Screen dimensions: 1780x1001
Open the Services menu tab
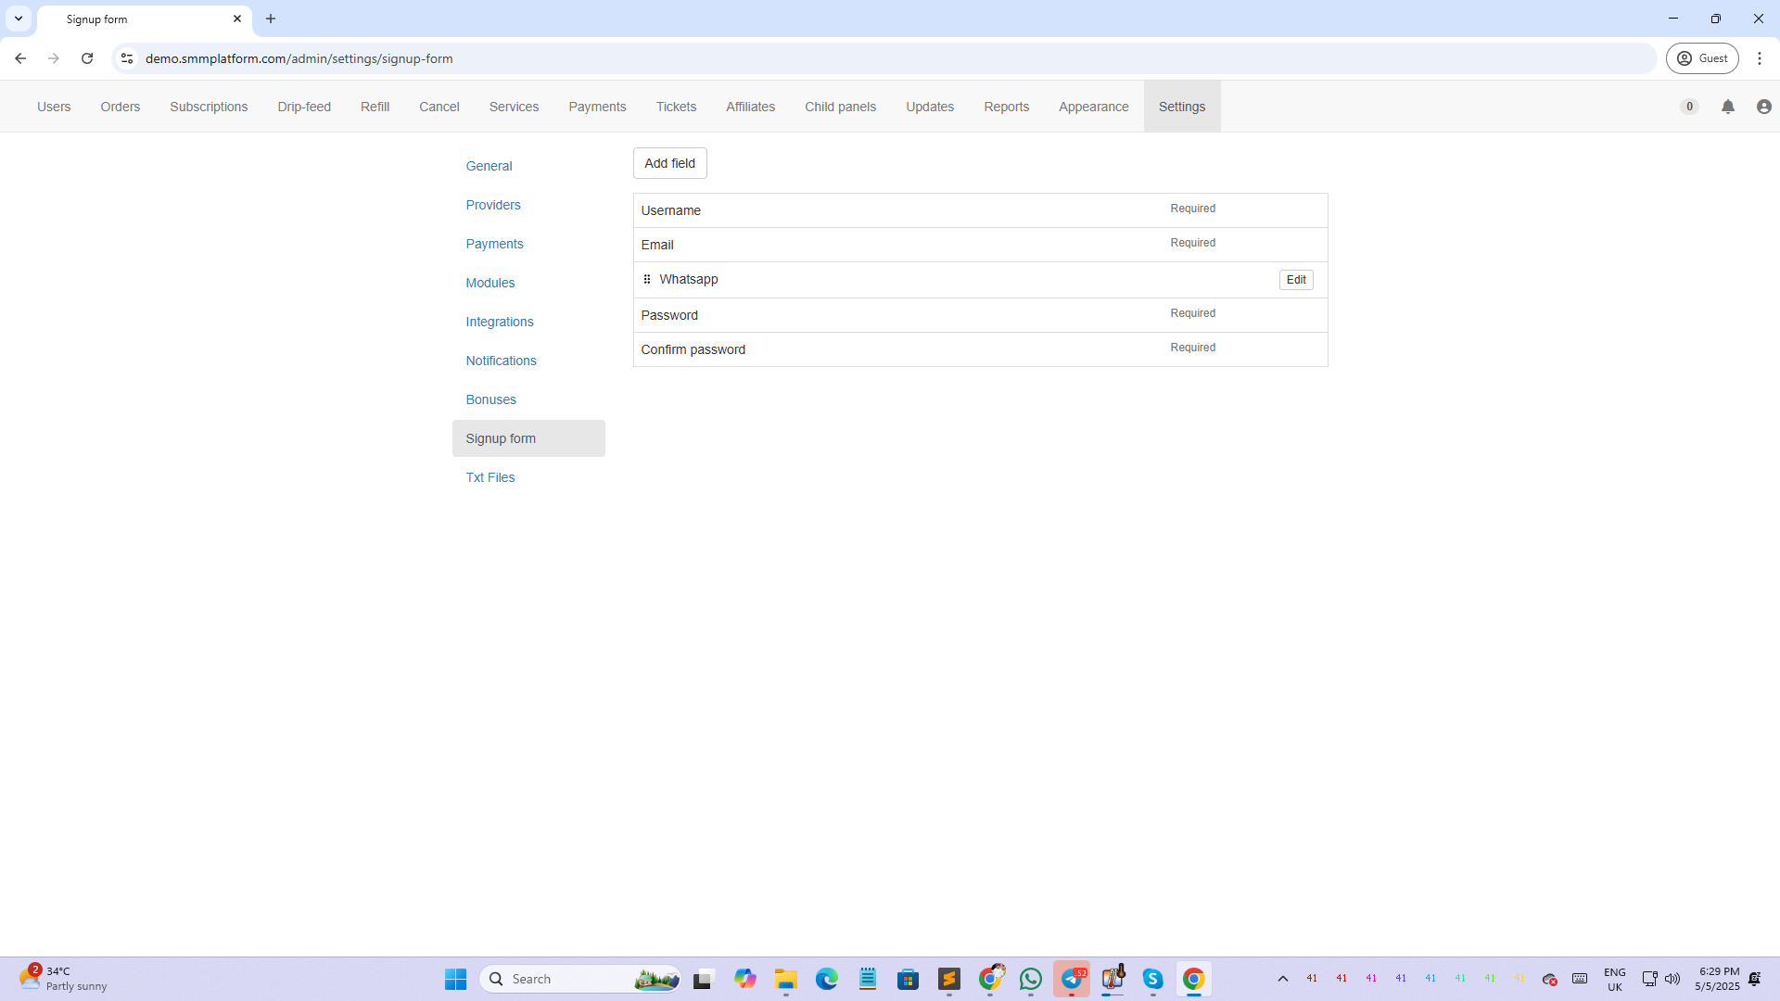pyautogui.click(x=514, y=107)
